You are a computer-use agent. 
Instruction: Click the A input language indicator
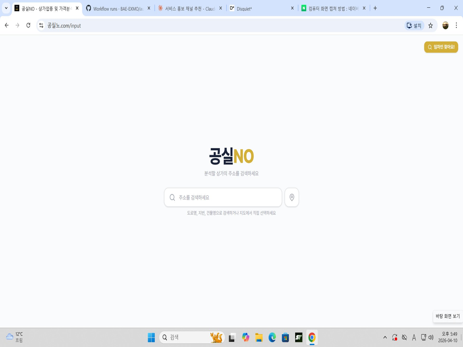coord(414,338)
